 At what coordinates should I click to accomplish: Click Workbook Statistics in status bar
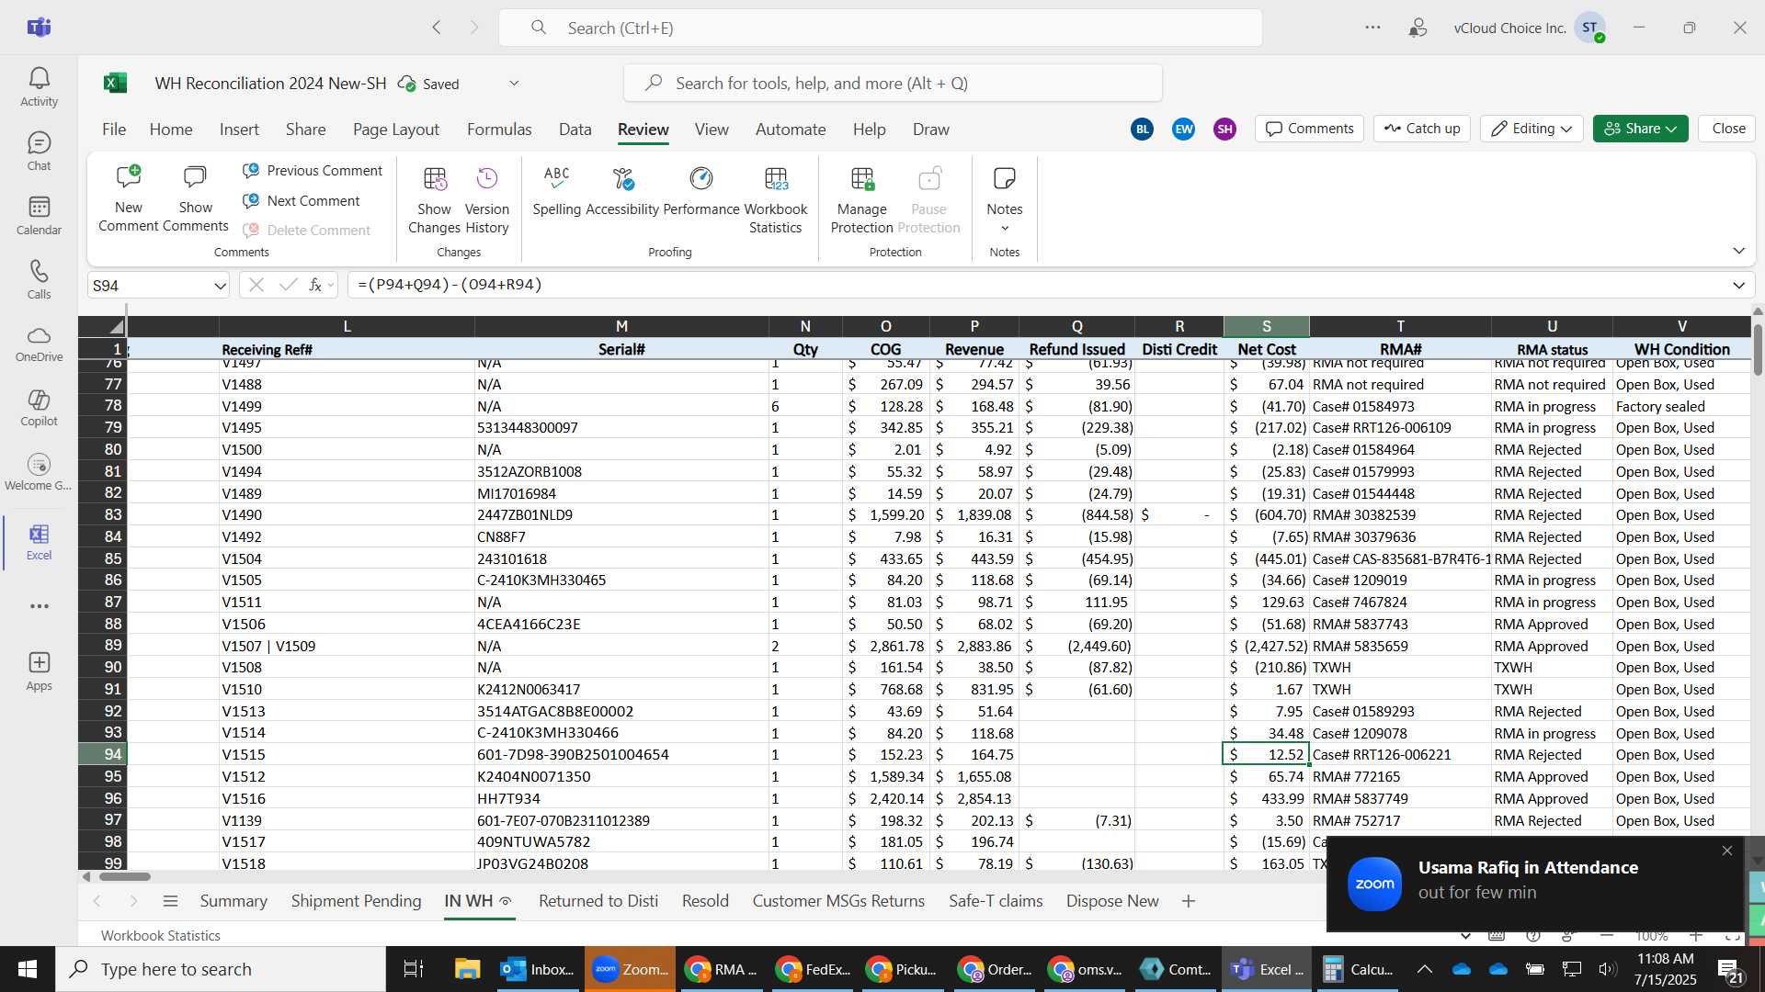161,935
